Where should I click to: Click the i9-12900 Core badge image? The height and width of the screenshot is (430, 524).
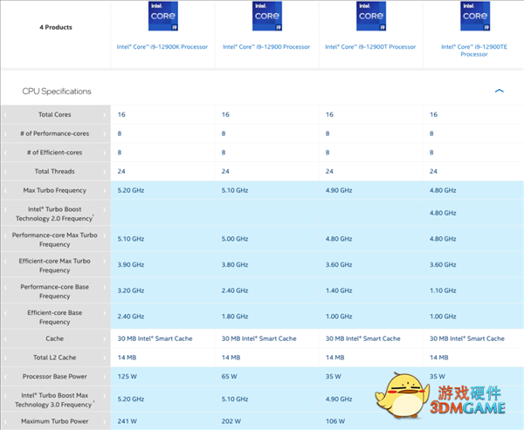267,16
